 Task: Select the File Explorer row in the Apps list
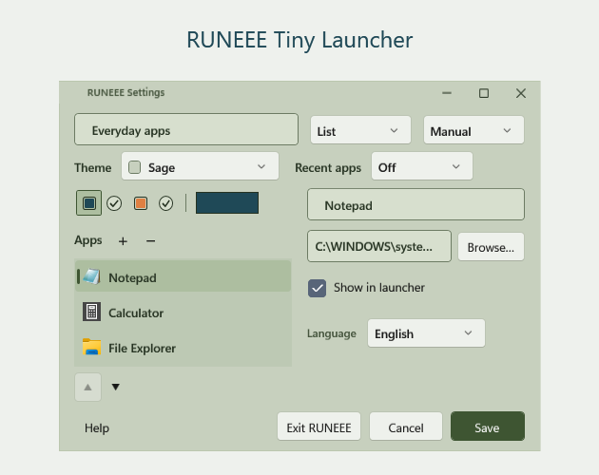point(183,348)
